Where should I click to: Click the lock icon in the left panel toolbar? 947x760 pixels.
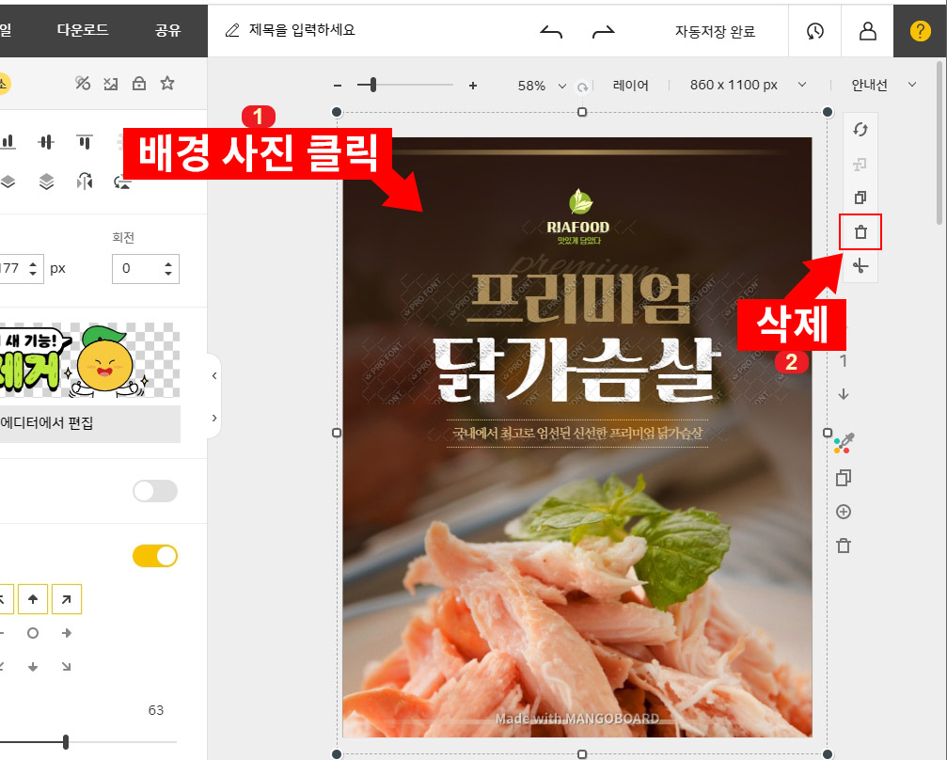[139, 84]
